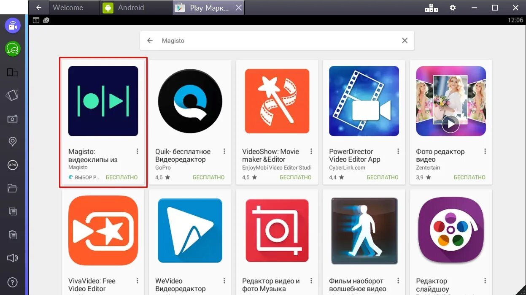This screenshot has width=526, height=295.
Task: Open the three-dot menu for Фото редактор видео
Action: tap(485, 152)
